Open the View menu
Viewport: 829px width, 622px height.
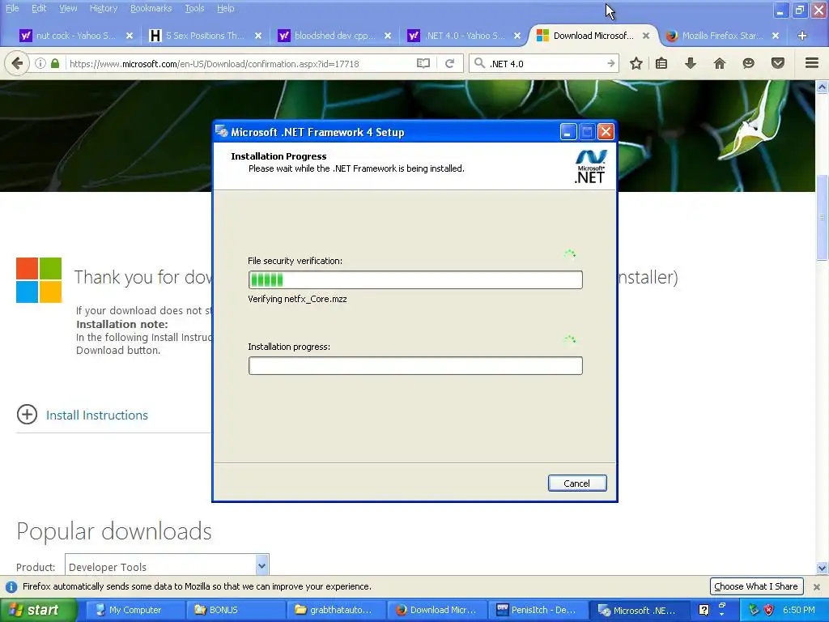click(x=68, y=8)
